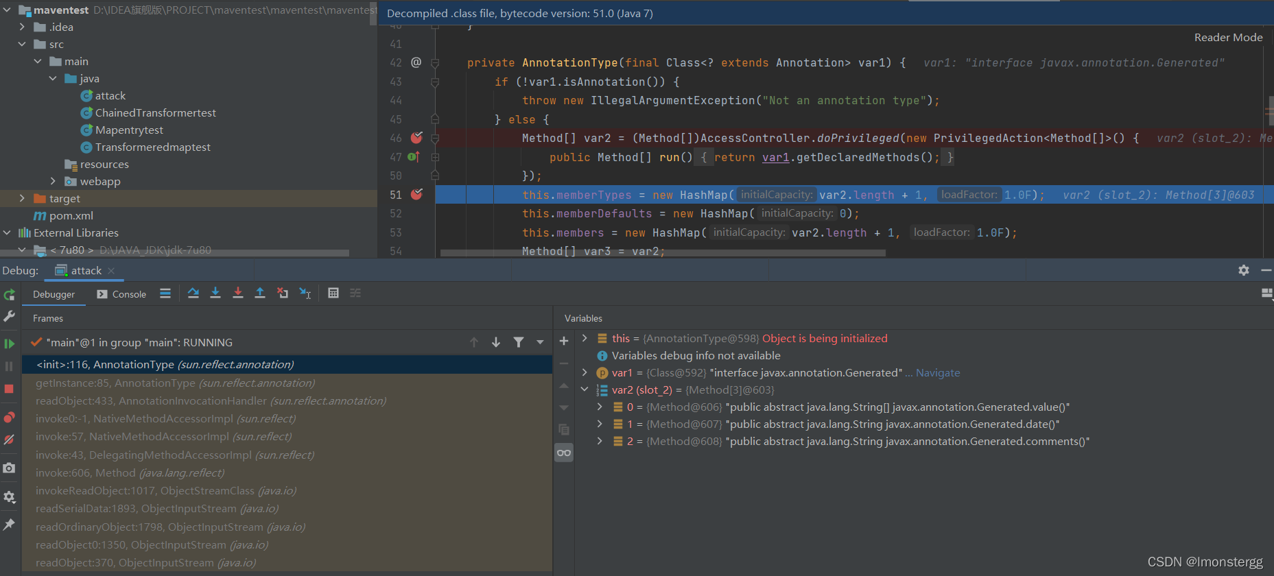
Task: Open debug settings gear in left strip
Action: click(x=9, y=496)
